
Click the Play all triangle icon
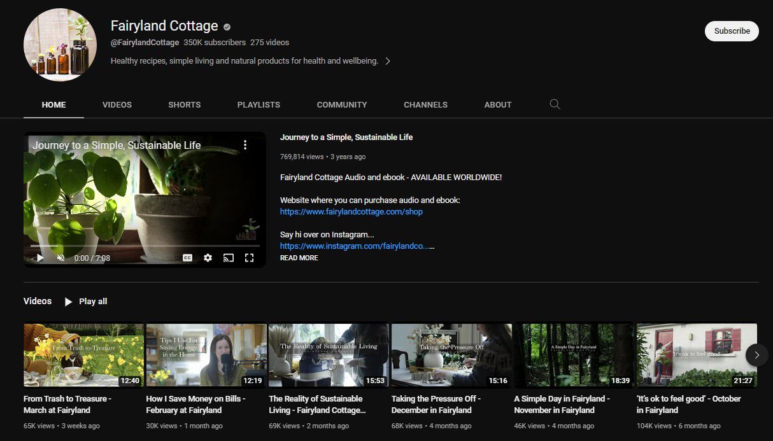(x=69, y=302)
